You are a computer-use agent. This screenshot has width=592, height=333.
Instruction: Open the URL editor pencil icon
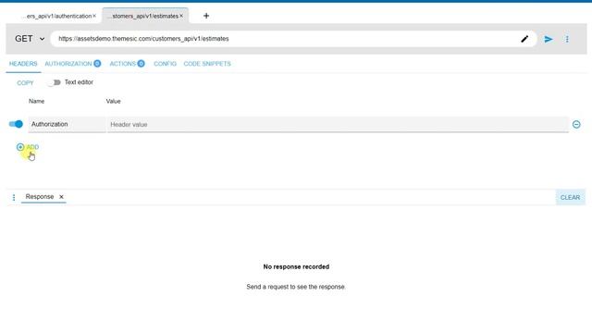coord(524,39)
